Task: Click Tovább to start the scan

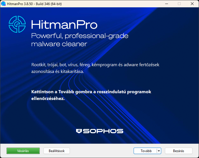Action: [146, 151]
